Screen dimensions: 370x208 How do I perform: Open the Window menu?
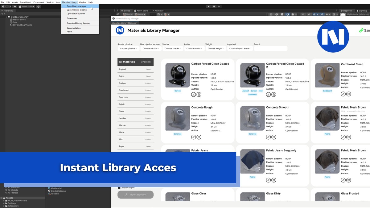tap(82, 2)
